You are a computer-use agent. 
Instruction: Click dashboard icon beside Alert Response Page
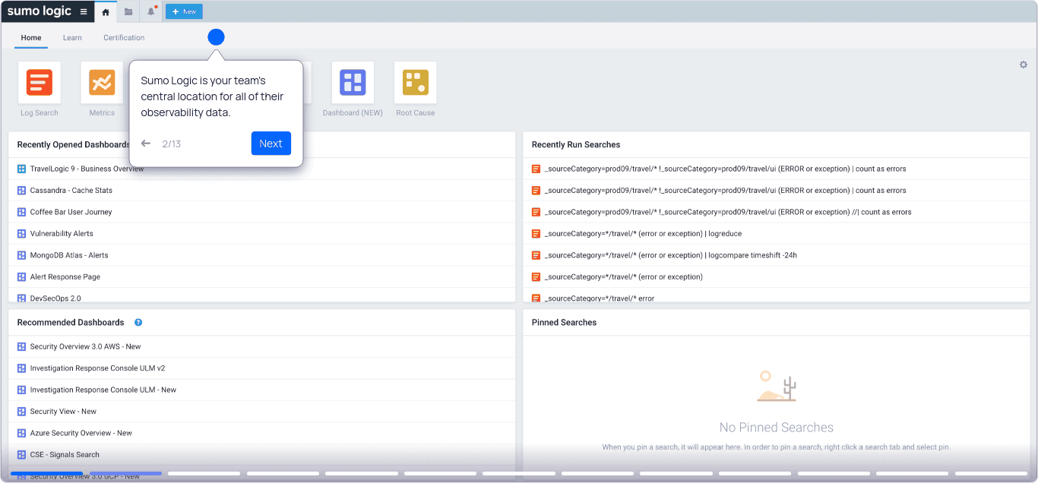pyautogui.click(x=21, y=277)
